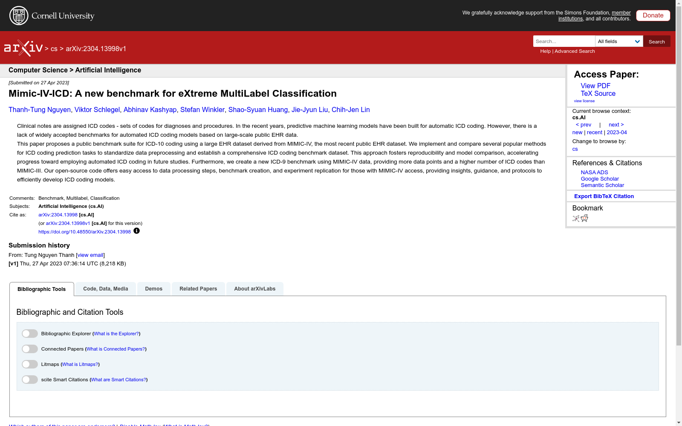Open the Help link
This screenshot has height=426, width=682.
[545, 51]
